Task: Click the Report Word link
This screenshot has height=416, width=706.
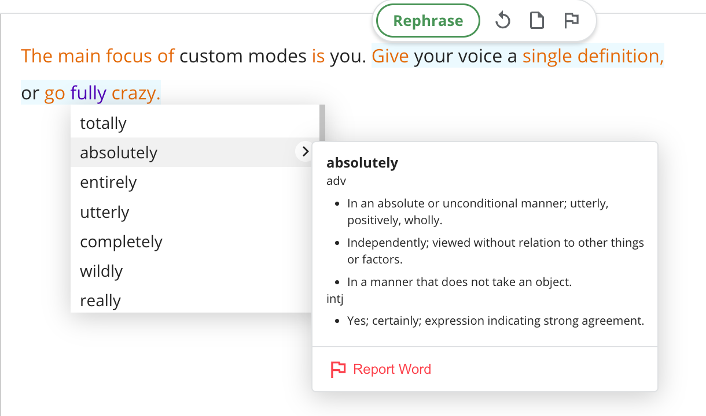Action: (392, 369)
